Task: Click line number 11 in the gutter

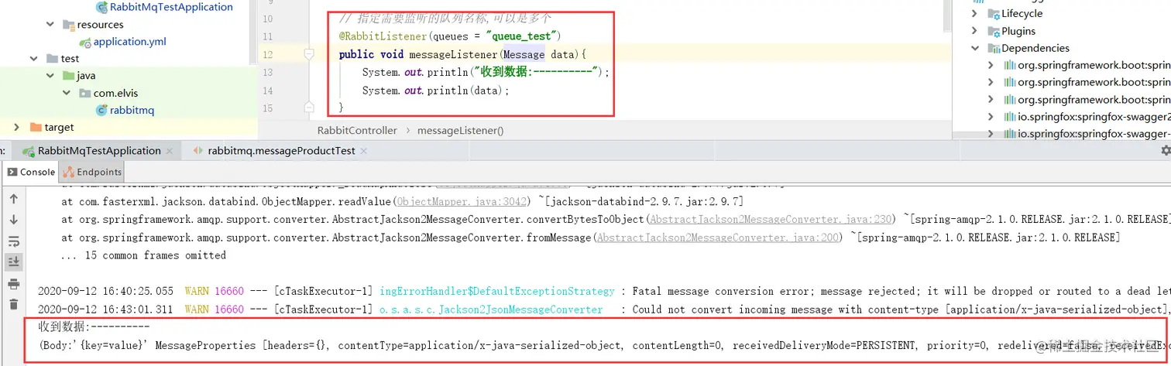Action: click(x=268, y=36)
